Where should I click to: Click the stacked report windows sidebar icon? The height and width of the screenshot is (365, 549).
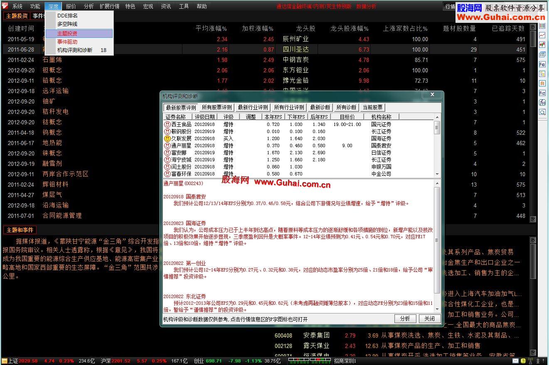point(542,54)
